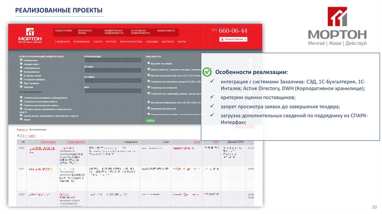Open the Военная ипотека menu link
Image resolution: width=382 pixels, height=214 pixels.
pos(131,42)
